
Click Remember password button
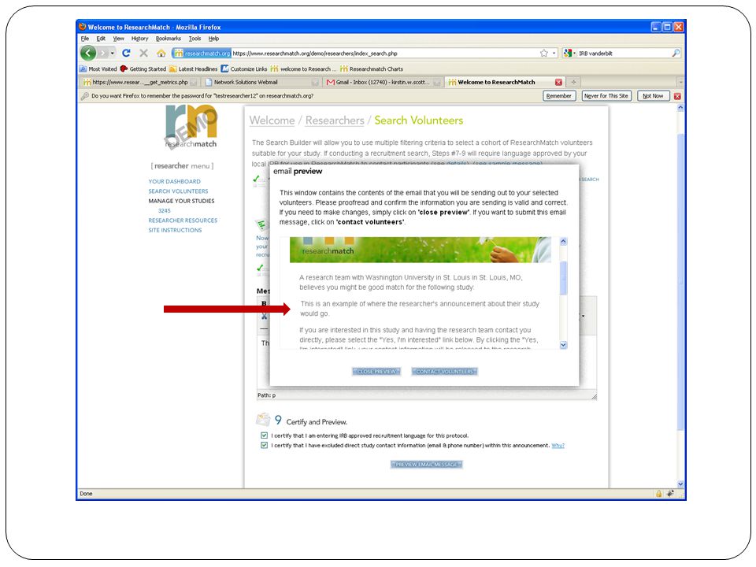pos(559,96)
